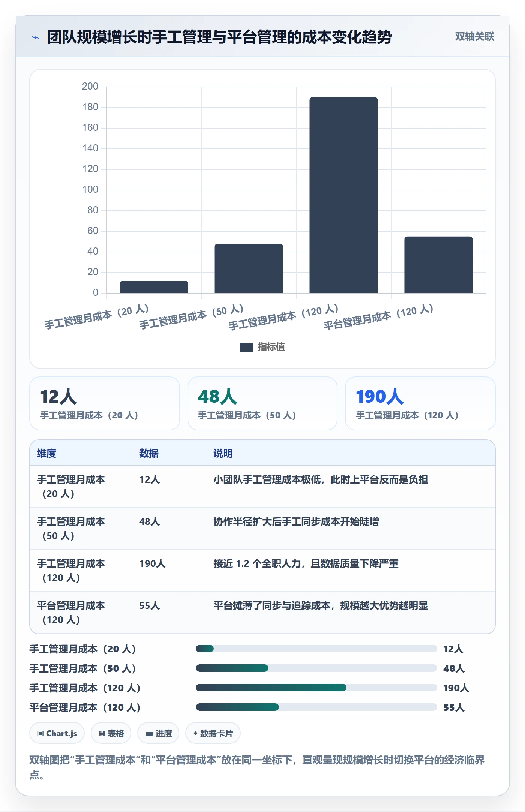Click the 48人 value in the table
The image size is (525, 812).
pos(150,521)
